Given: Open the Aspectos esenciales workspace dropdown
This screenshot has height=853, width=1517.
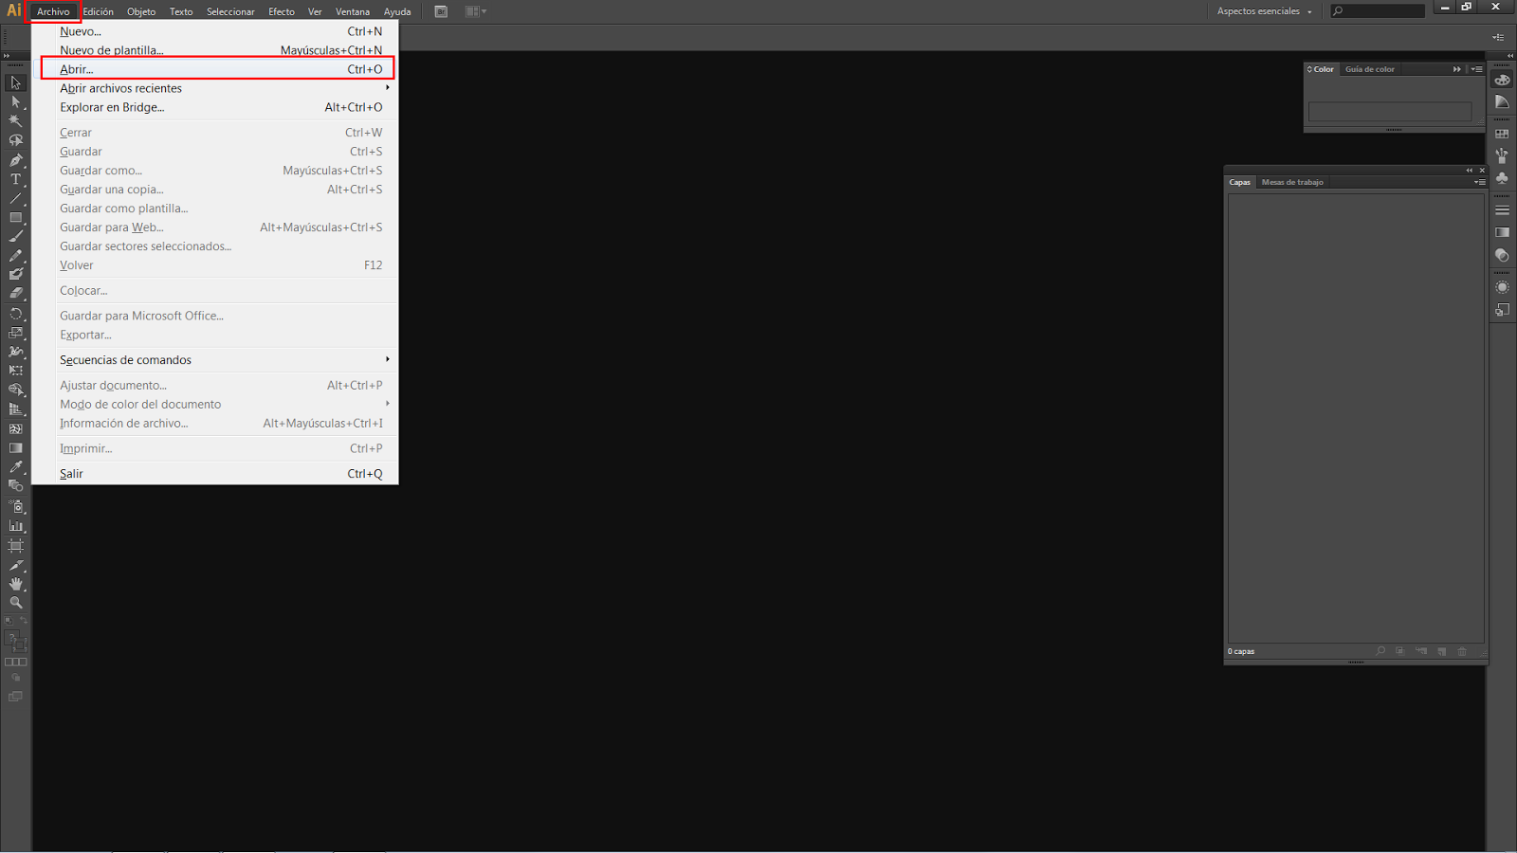Looking at the screenshot, I should click(1266, 11).
